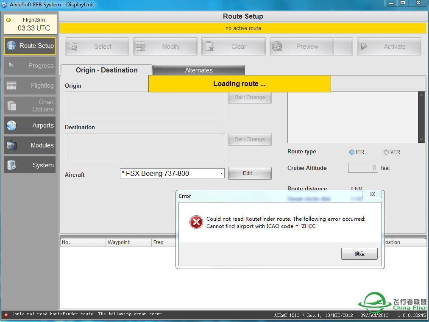The image size is (429, 322).
Task: Click the red status bar error indicator
Action: 6,315
